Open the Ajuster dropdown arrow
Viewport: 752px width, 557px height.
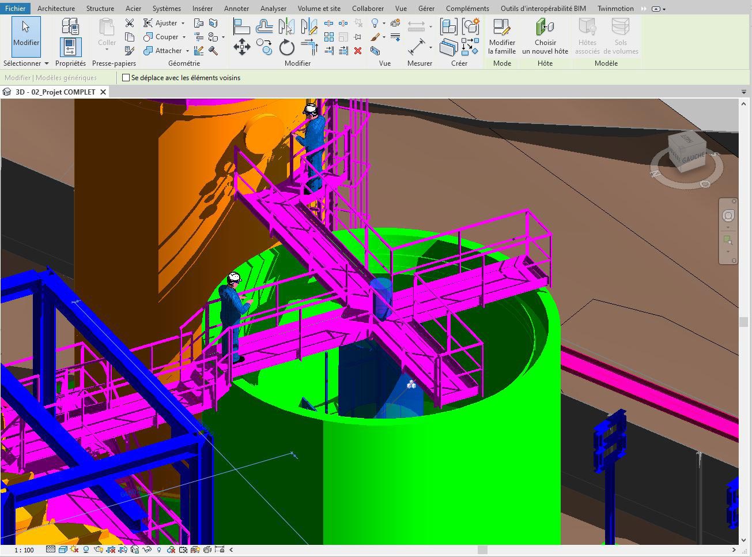(183, 23)
